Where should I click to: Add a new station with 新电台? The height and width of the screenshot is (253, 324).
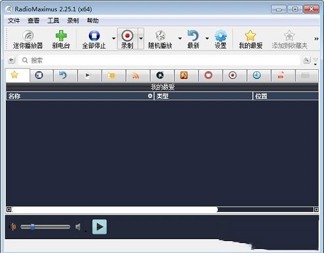(x=61, y=39)
